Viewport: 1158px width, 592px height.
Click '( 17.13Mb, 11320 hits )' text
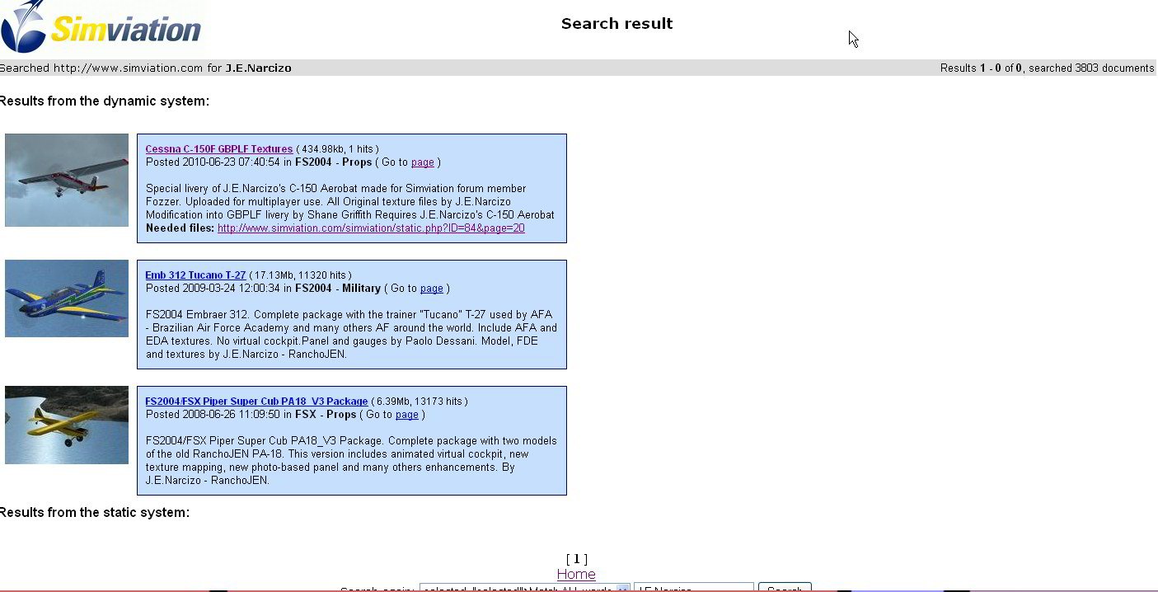[300, 275]
